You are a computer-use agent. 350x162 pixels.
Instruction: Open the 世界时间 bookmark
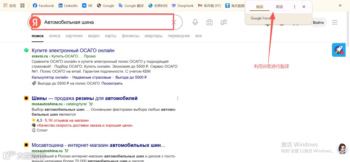coord(157,6)
